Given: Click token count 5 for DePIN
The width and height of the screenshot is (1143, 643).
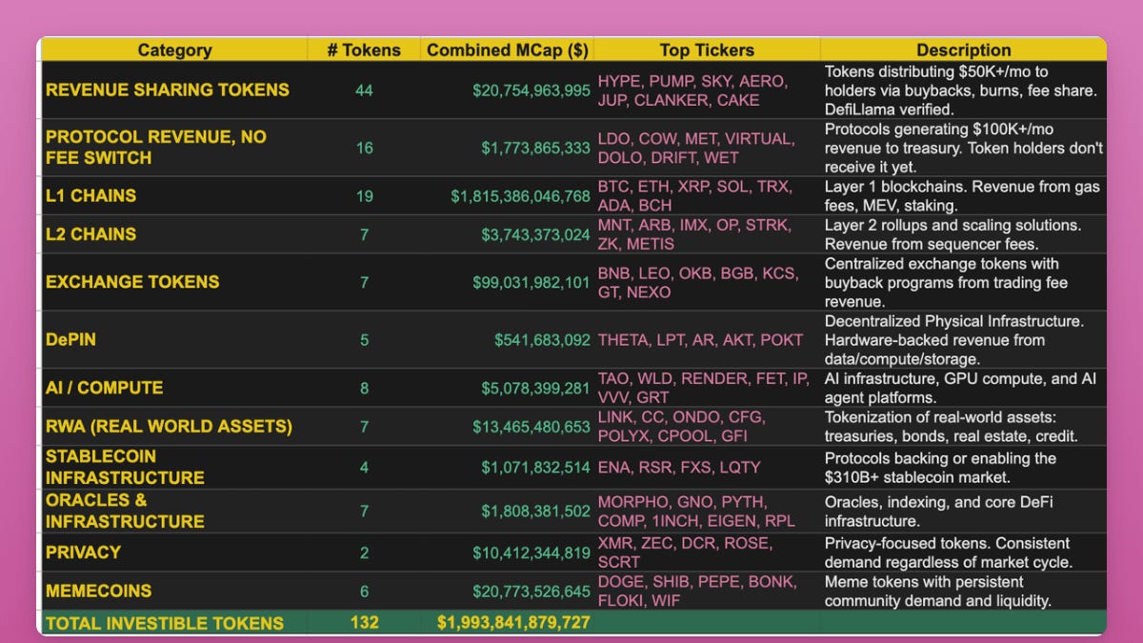Looking at the screenshot, I should [364, 339].
